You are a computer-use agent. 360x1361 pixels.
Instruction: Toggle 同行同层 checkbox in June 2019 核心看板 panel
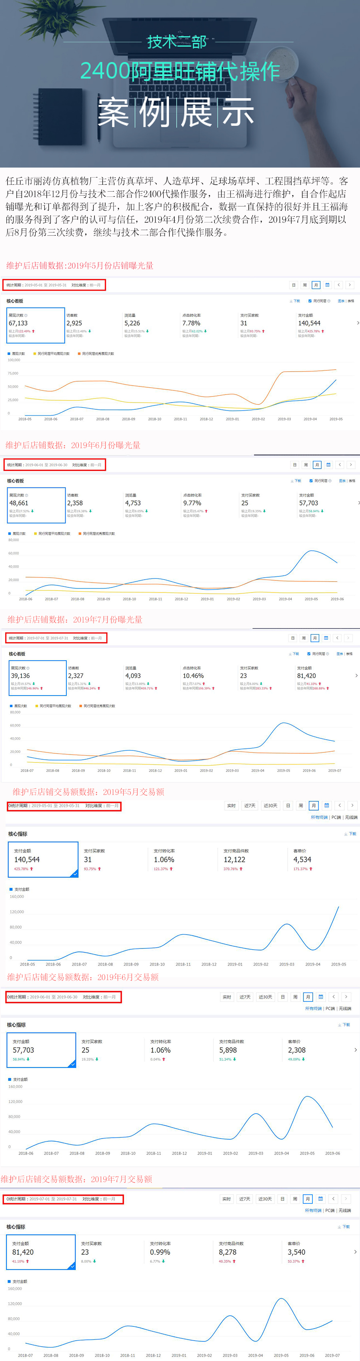310,481
